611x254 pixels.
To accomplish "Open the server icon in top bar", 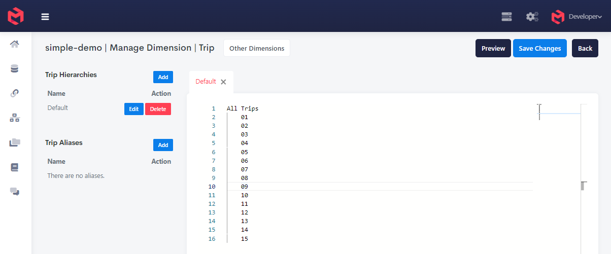I will click(506, 17).
